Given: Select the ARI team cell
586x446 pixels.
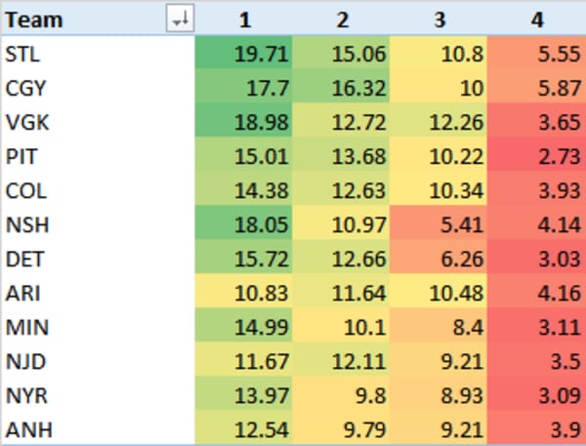Looking at the screenshot, I should click(x=98, y=292).
